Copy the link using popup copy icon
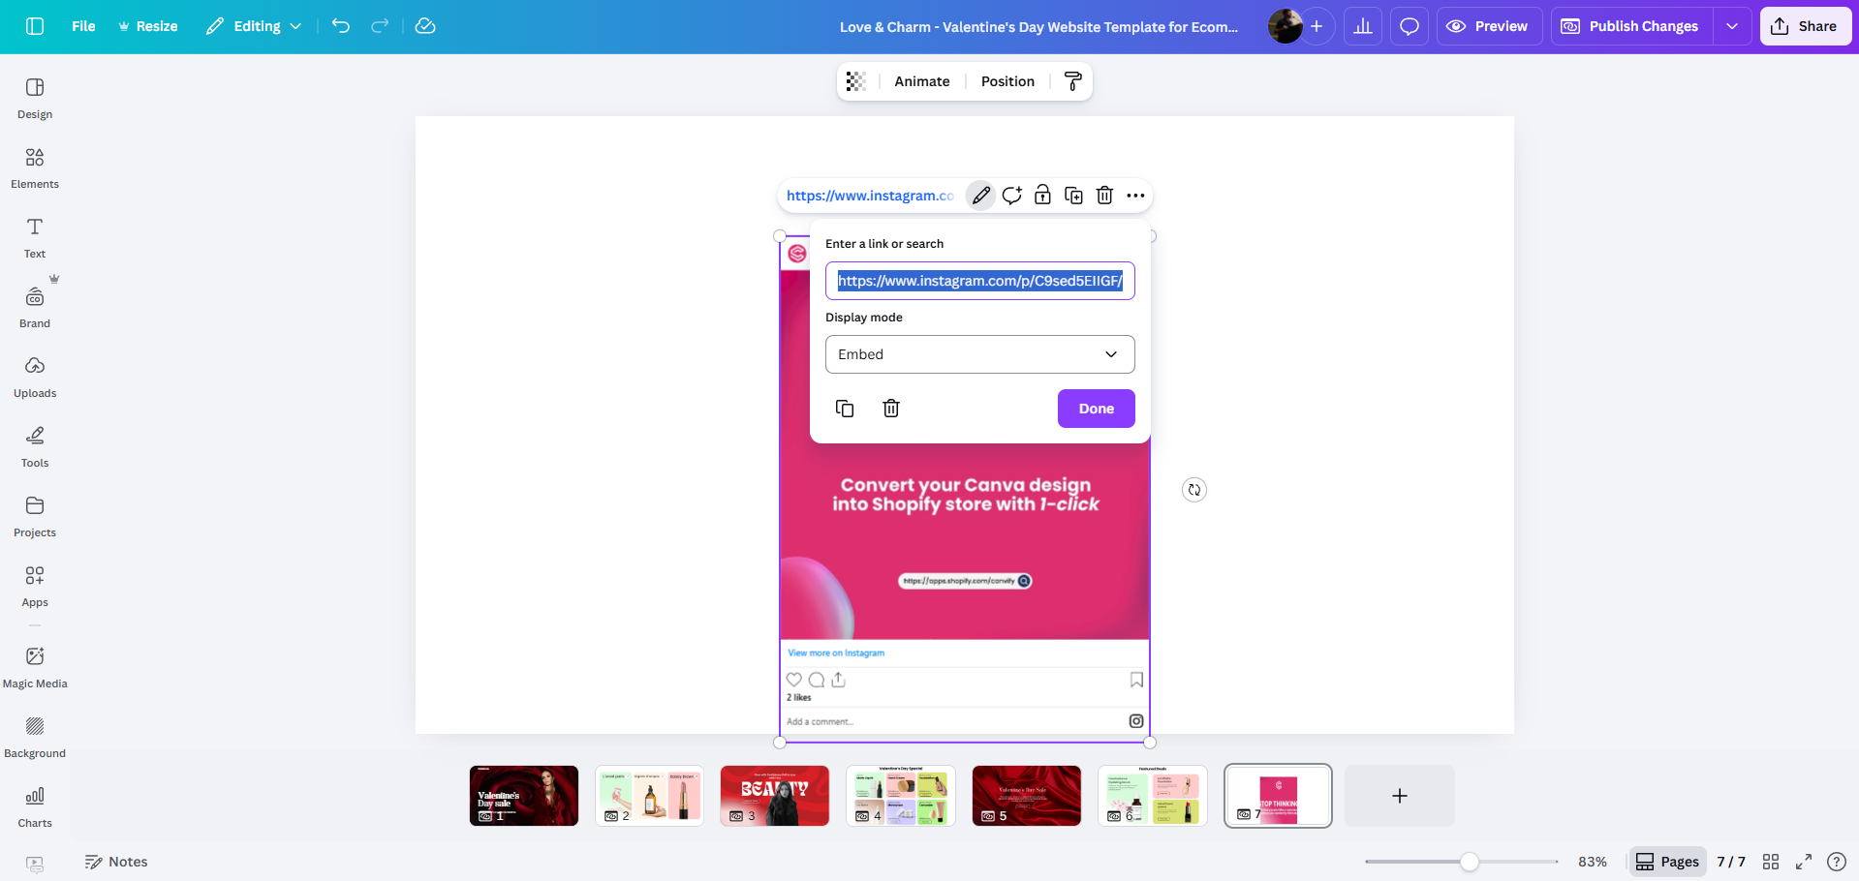Screen dimensions: 1859x881 (x=845, y=409)
